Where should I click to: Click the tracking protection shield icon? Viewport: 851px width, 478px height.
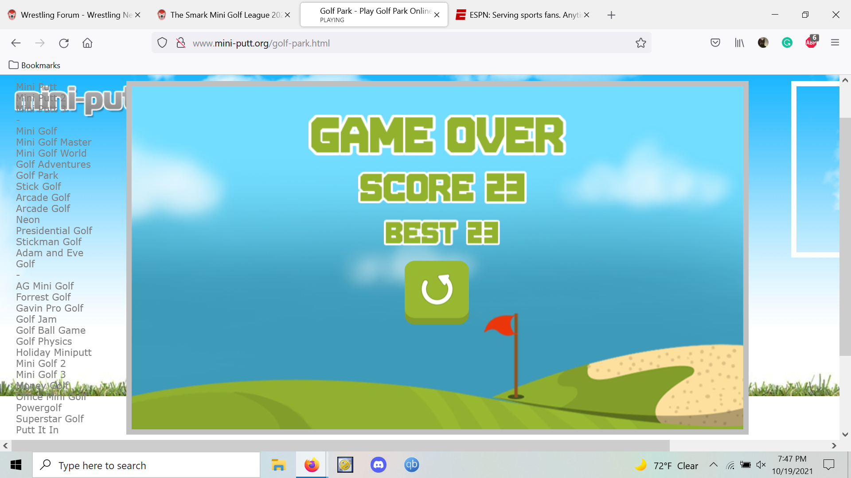coord(162,43)
